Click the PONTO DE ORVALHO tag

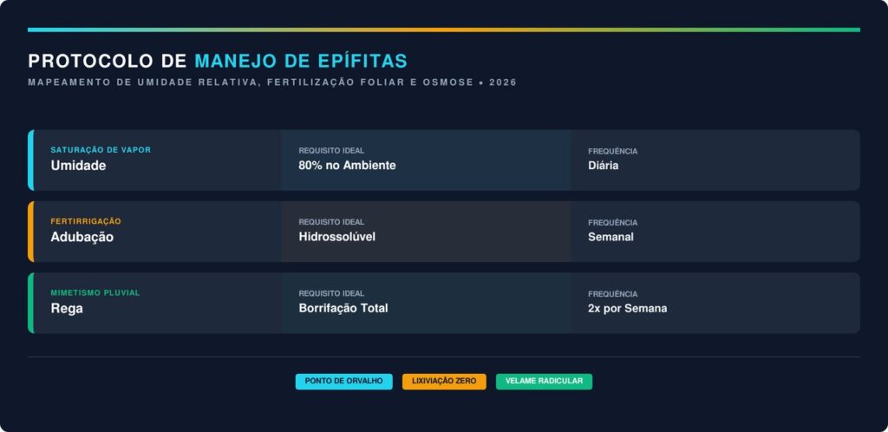click(x=343, y=382)
